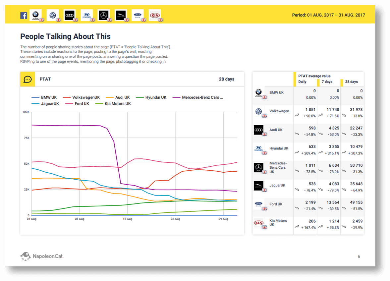Click the Audi rings logo in the top bar
Image resolution: width=390 pixels, height=281 pixels.
coord(70,15)
